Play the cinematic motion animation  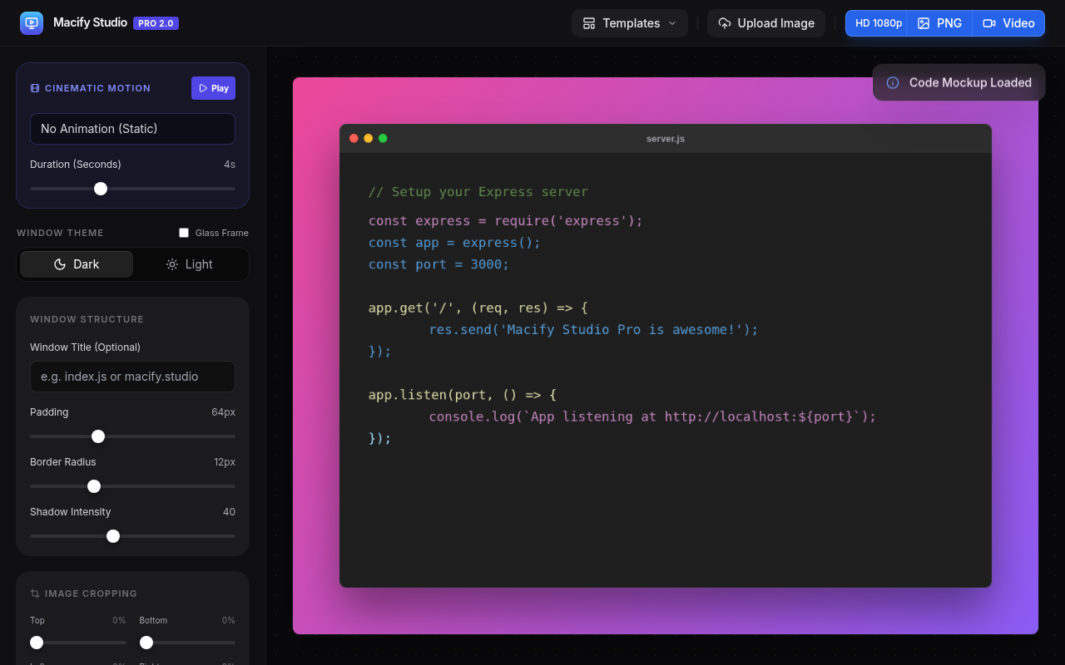[213, 88]
